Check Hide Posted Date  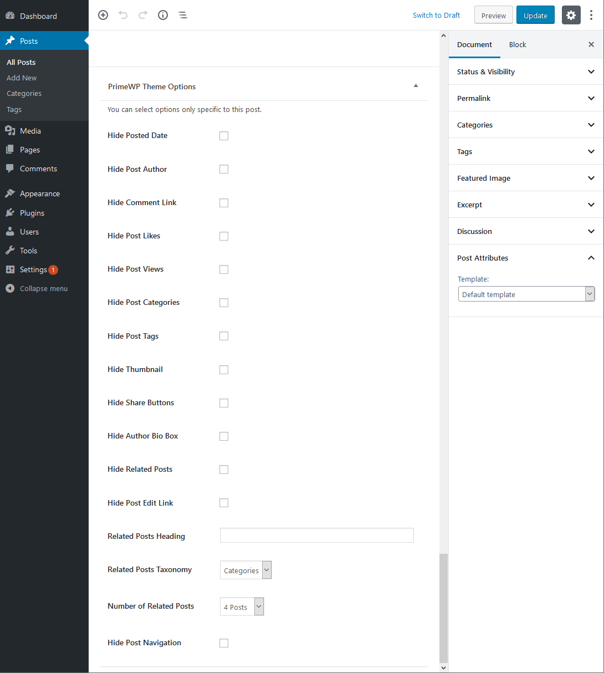pyautogui.click(x=224, y=136)
